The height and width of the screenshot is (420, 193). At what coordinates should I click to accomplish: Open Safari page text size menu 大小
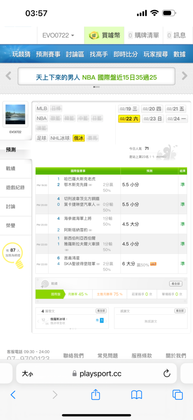click(x=27, y=373)
